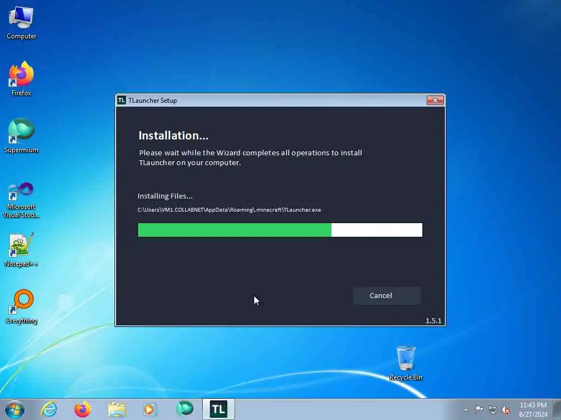Viewport: 561px width, 420px height.
Task: Click the Show Desktop strip
Action: (x=557, y=409)
